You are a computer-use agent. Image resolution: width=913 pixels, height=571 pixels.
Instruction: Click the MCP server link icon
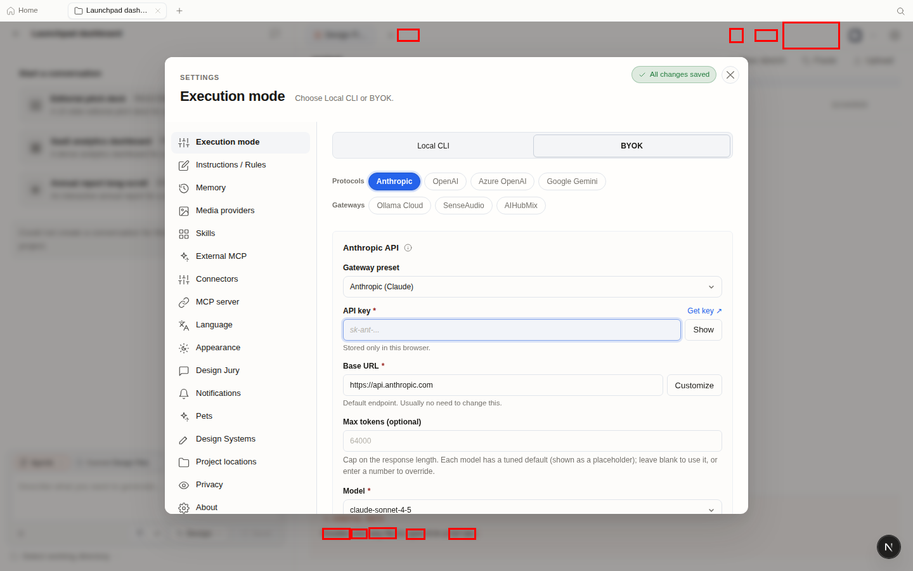184,303
